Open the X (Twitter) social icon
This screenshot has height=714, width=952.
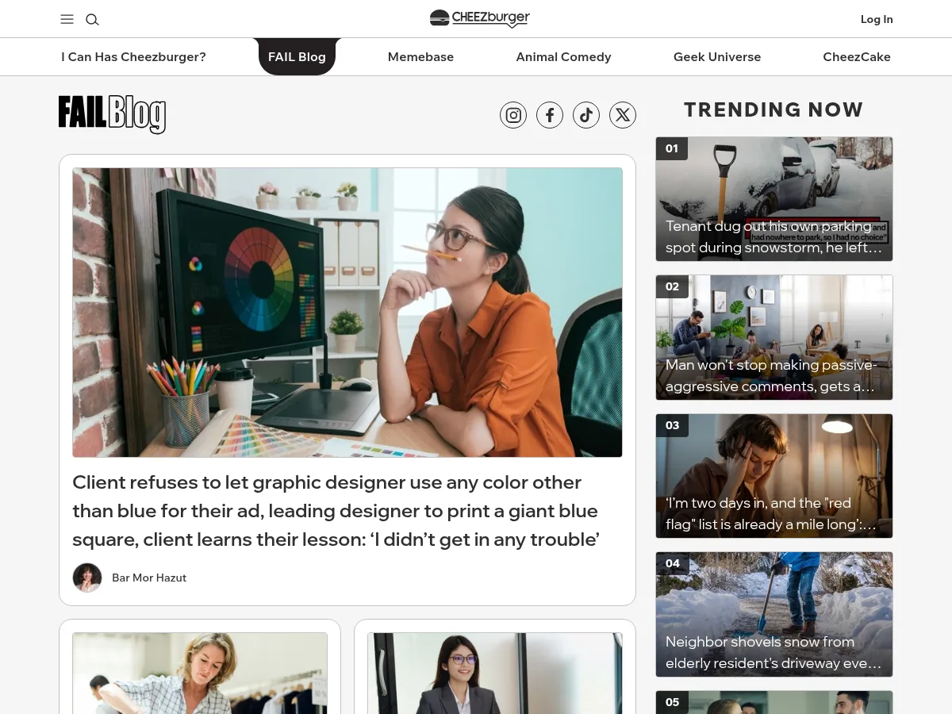pos(623,115)
